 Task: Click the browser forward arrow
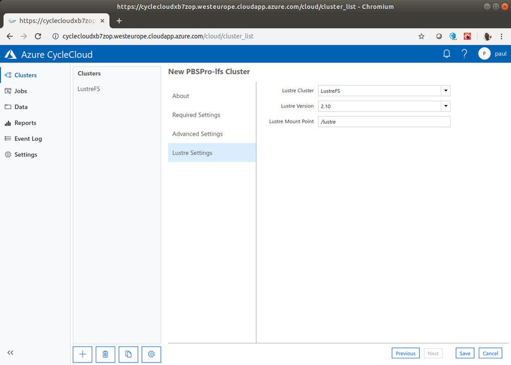24,36
